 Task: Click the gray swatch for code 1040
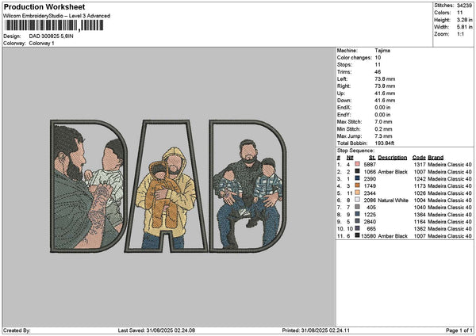359,207
